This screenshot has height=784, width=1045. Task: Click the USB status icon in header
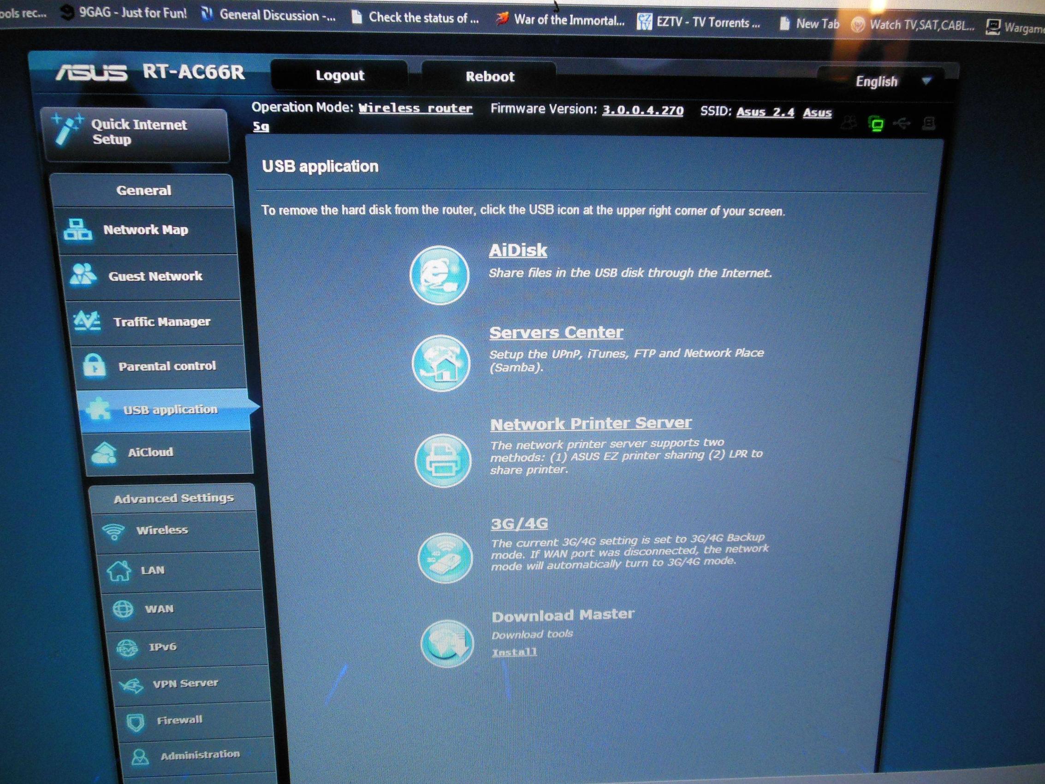pos(902,123)
